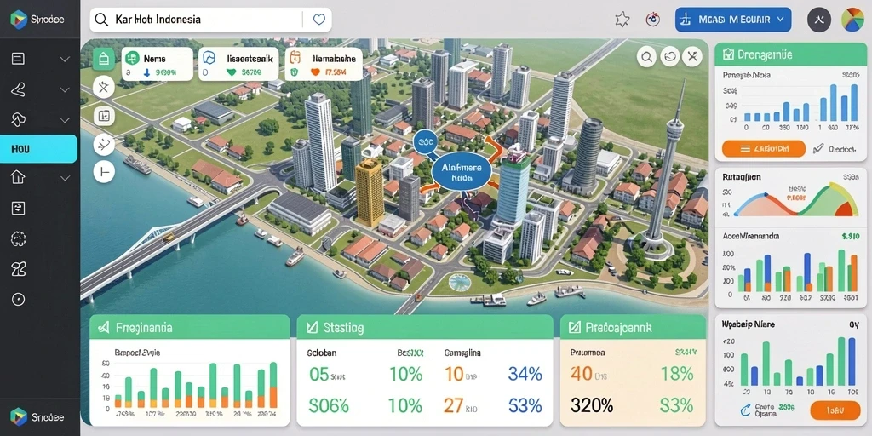Click the star icon in the top bar
Screen dimensions: 872x436
click(x=622, y=20)
